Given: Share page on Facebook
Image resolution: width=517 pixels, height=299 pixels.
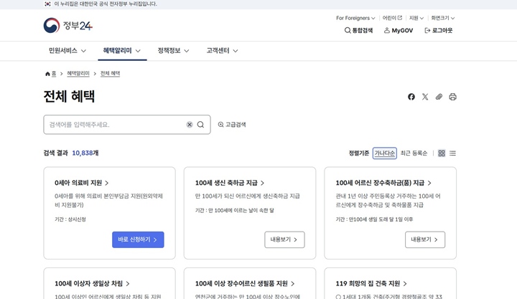Looking at the screenshot, I should click(411, 97).
